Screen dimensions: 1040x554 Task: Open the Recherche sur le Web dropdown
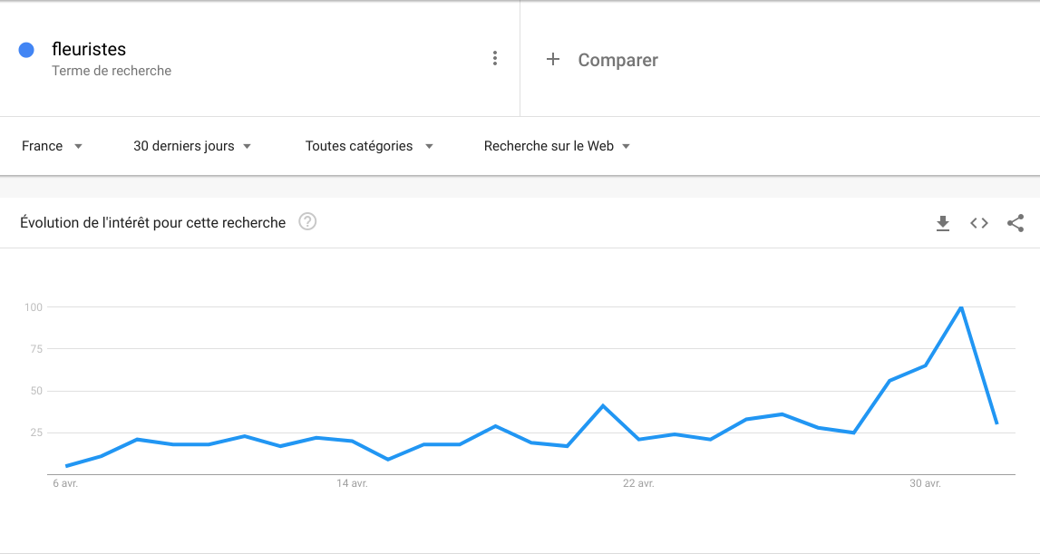557,146
